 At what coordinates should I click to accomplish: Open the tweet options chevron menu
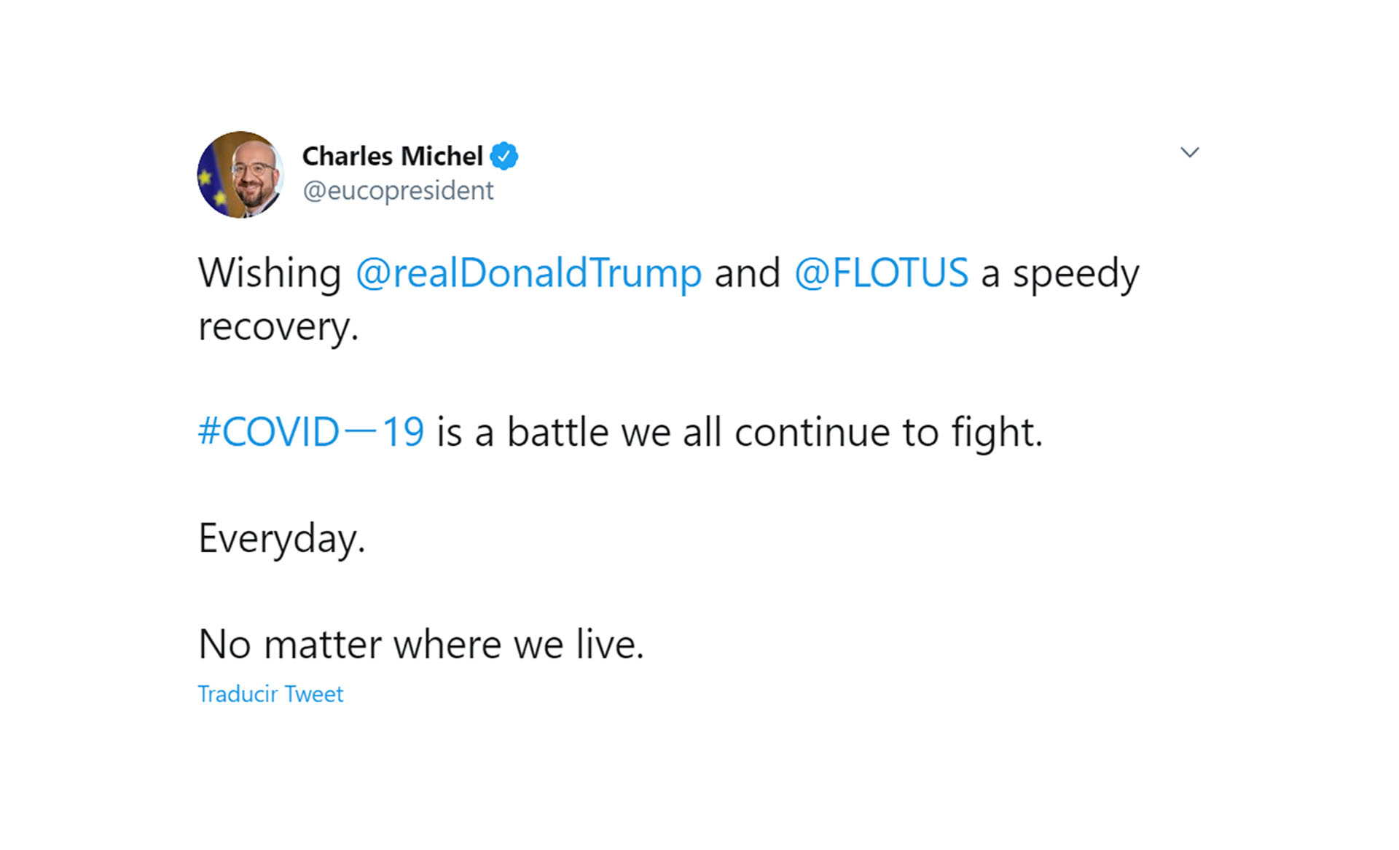(x=1189, y=152)
